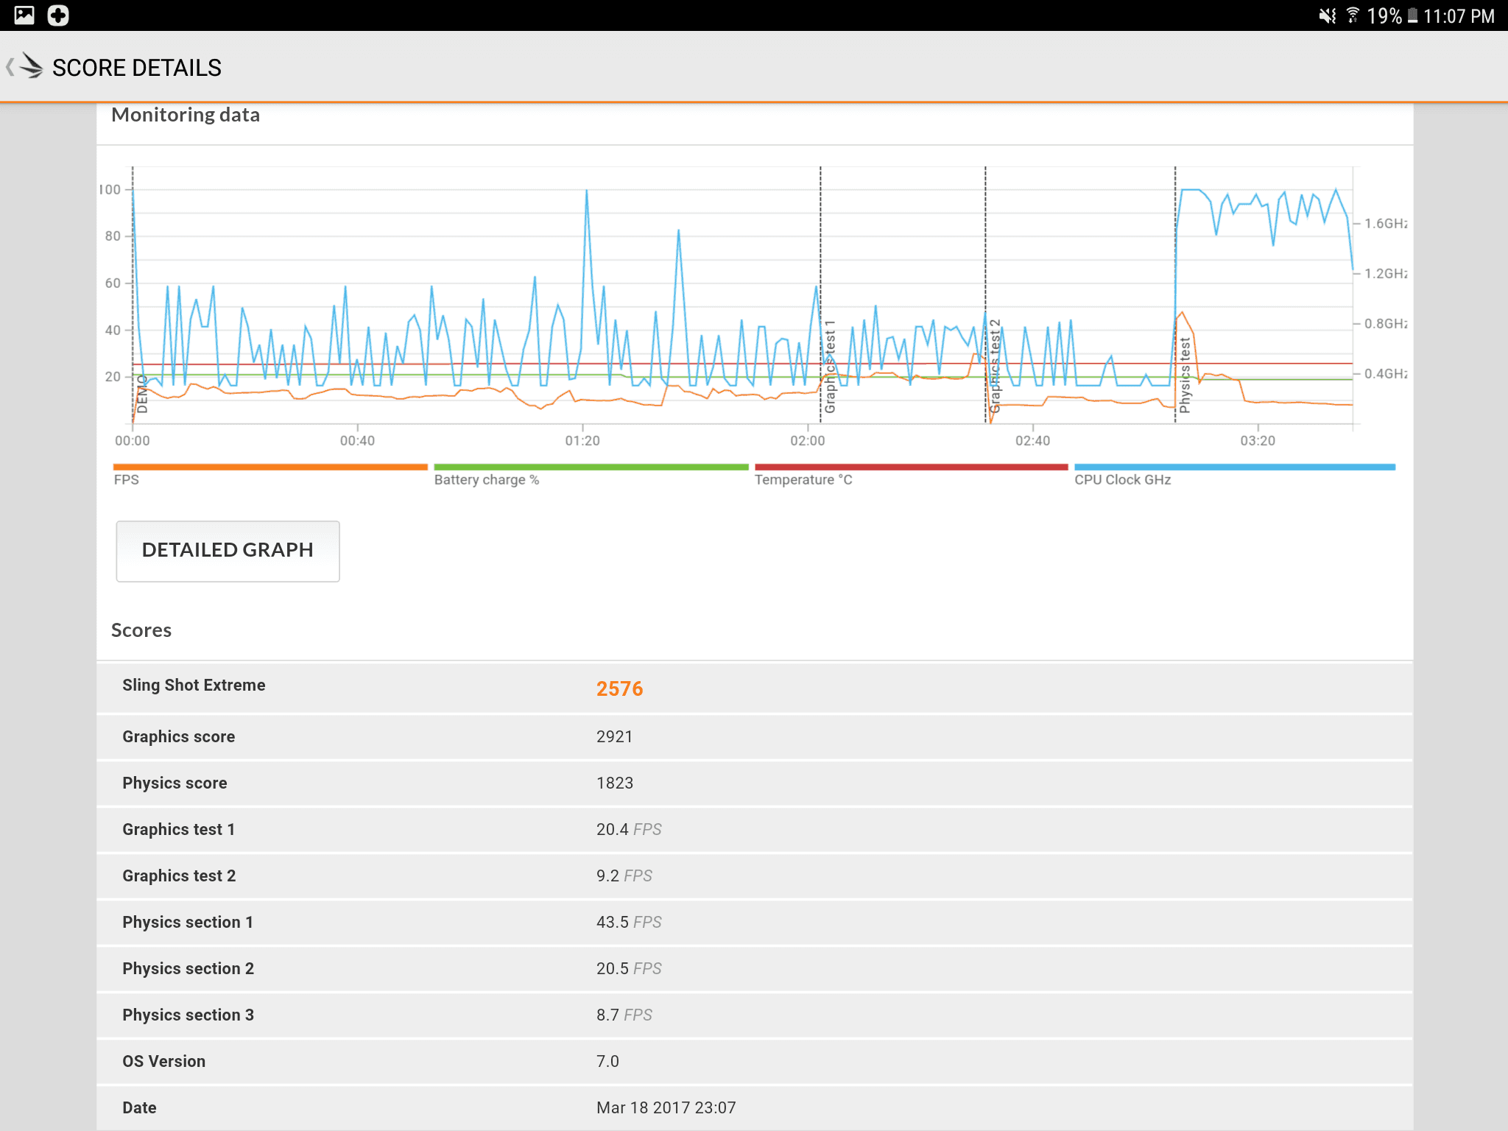
Task: Click the Graphics test 1 graph marker
Action: (x=830, y=367)
